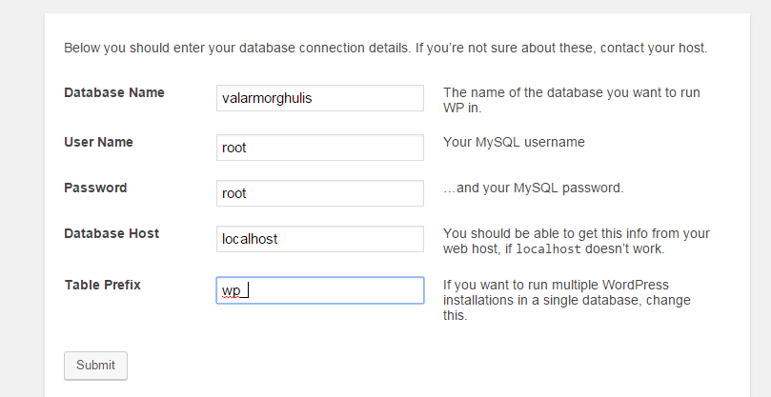Select the Password input field
The width and height of the screenshot is (771, 397).
click(x=320, y=193)
